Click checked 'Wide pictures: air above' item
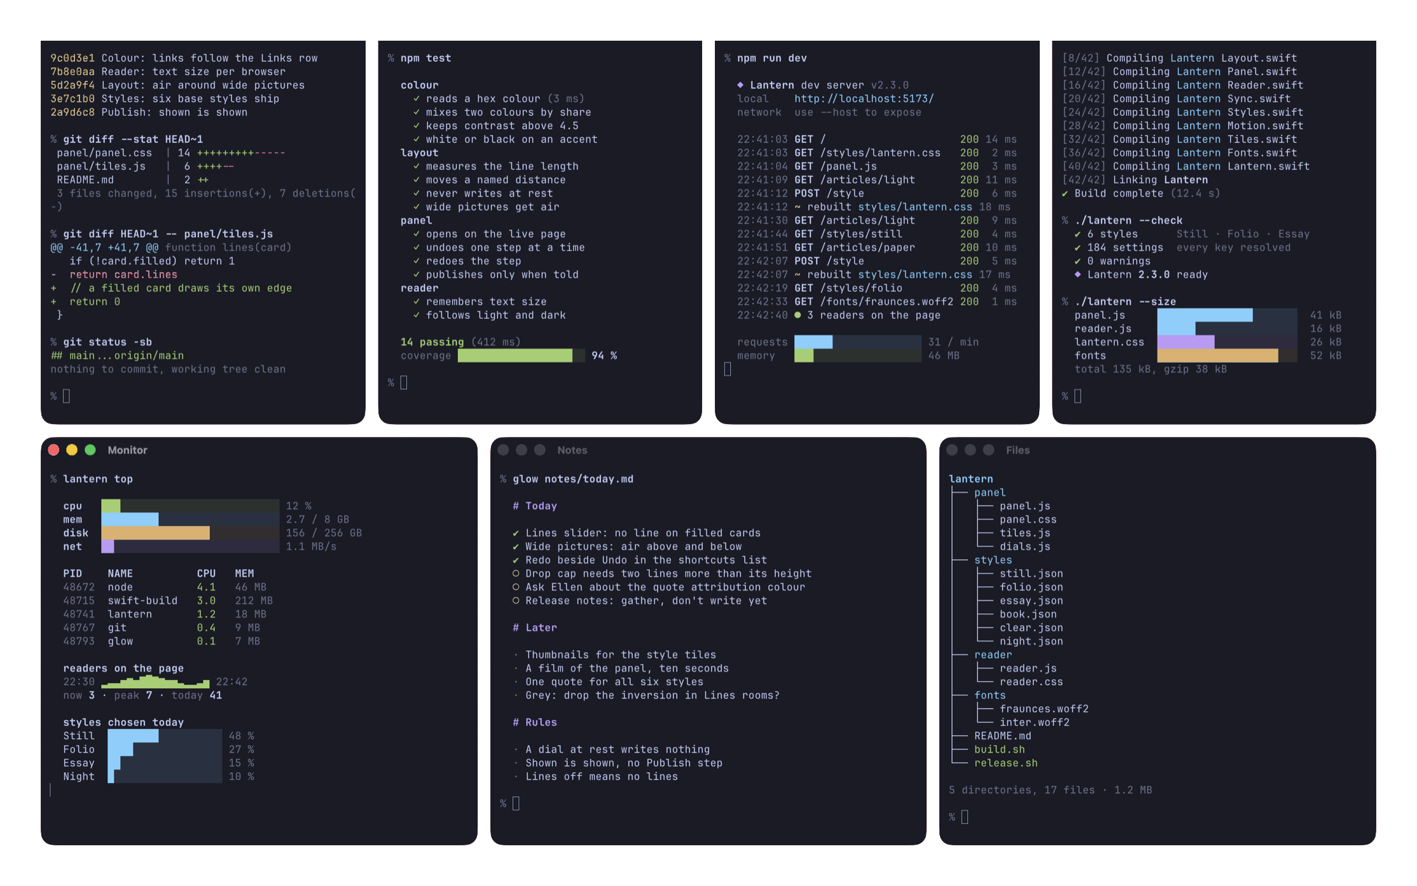 [x=626, y=546]
